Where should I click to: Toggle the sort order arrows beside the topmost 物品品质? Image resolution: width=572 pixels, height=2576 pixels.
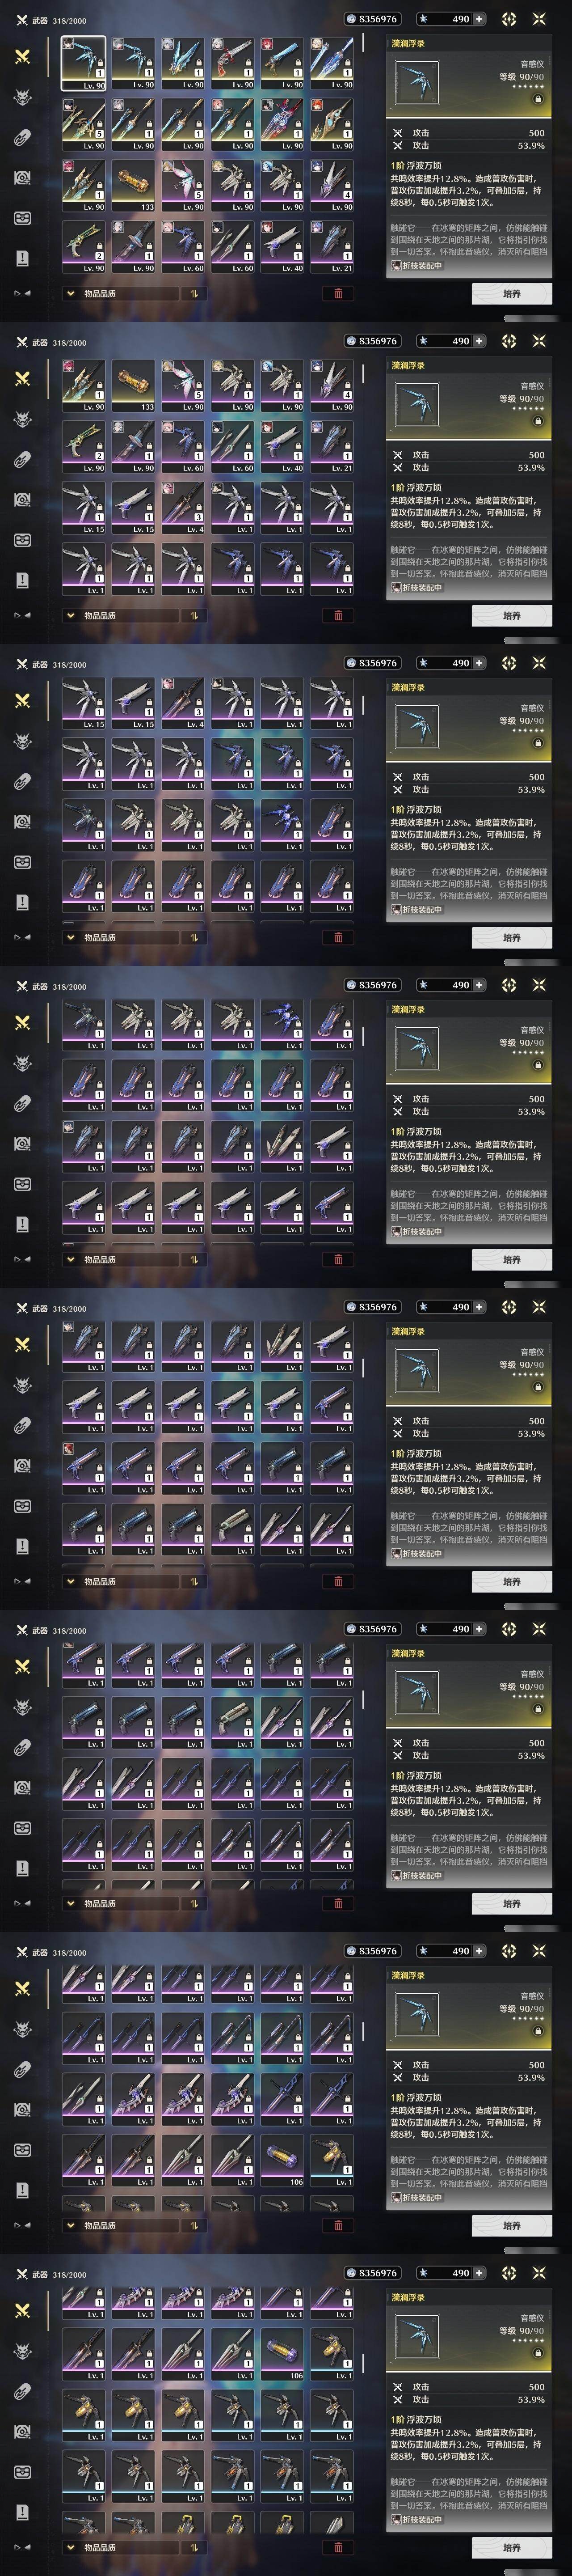[x=193, y=294]
